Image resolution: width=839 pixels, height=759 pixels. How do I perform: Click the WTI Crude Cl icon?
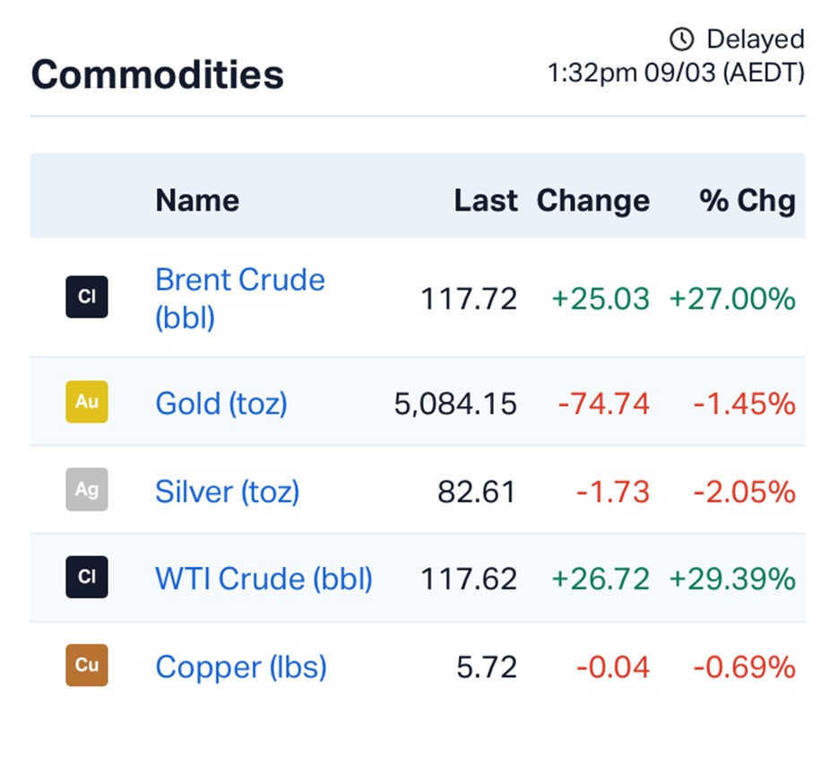pyautogui.click(x=87, y=577)
